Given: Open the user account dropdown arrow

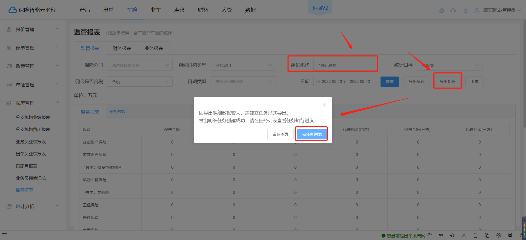Looking at the screenshot, I should (x=519, y=10).
